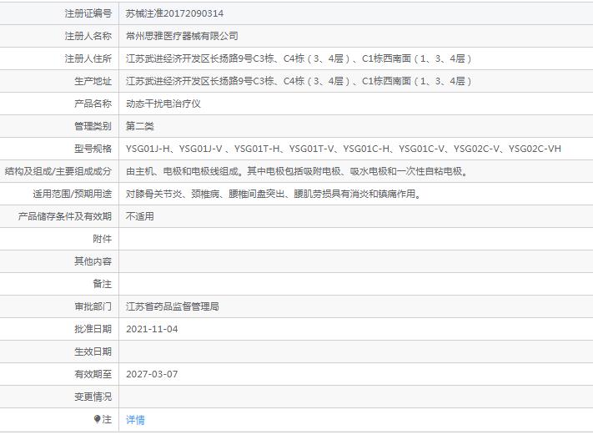The width and height of the screenshot is (593, 435).
Task: Click the 产品储存条件及有效期 label
Action: click(65, 216)
